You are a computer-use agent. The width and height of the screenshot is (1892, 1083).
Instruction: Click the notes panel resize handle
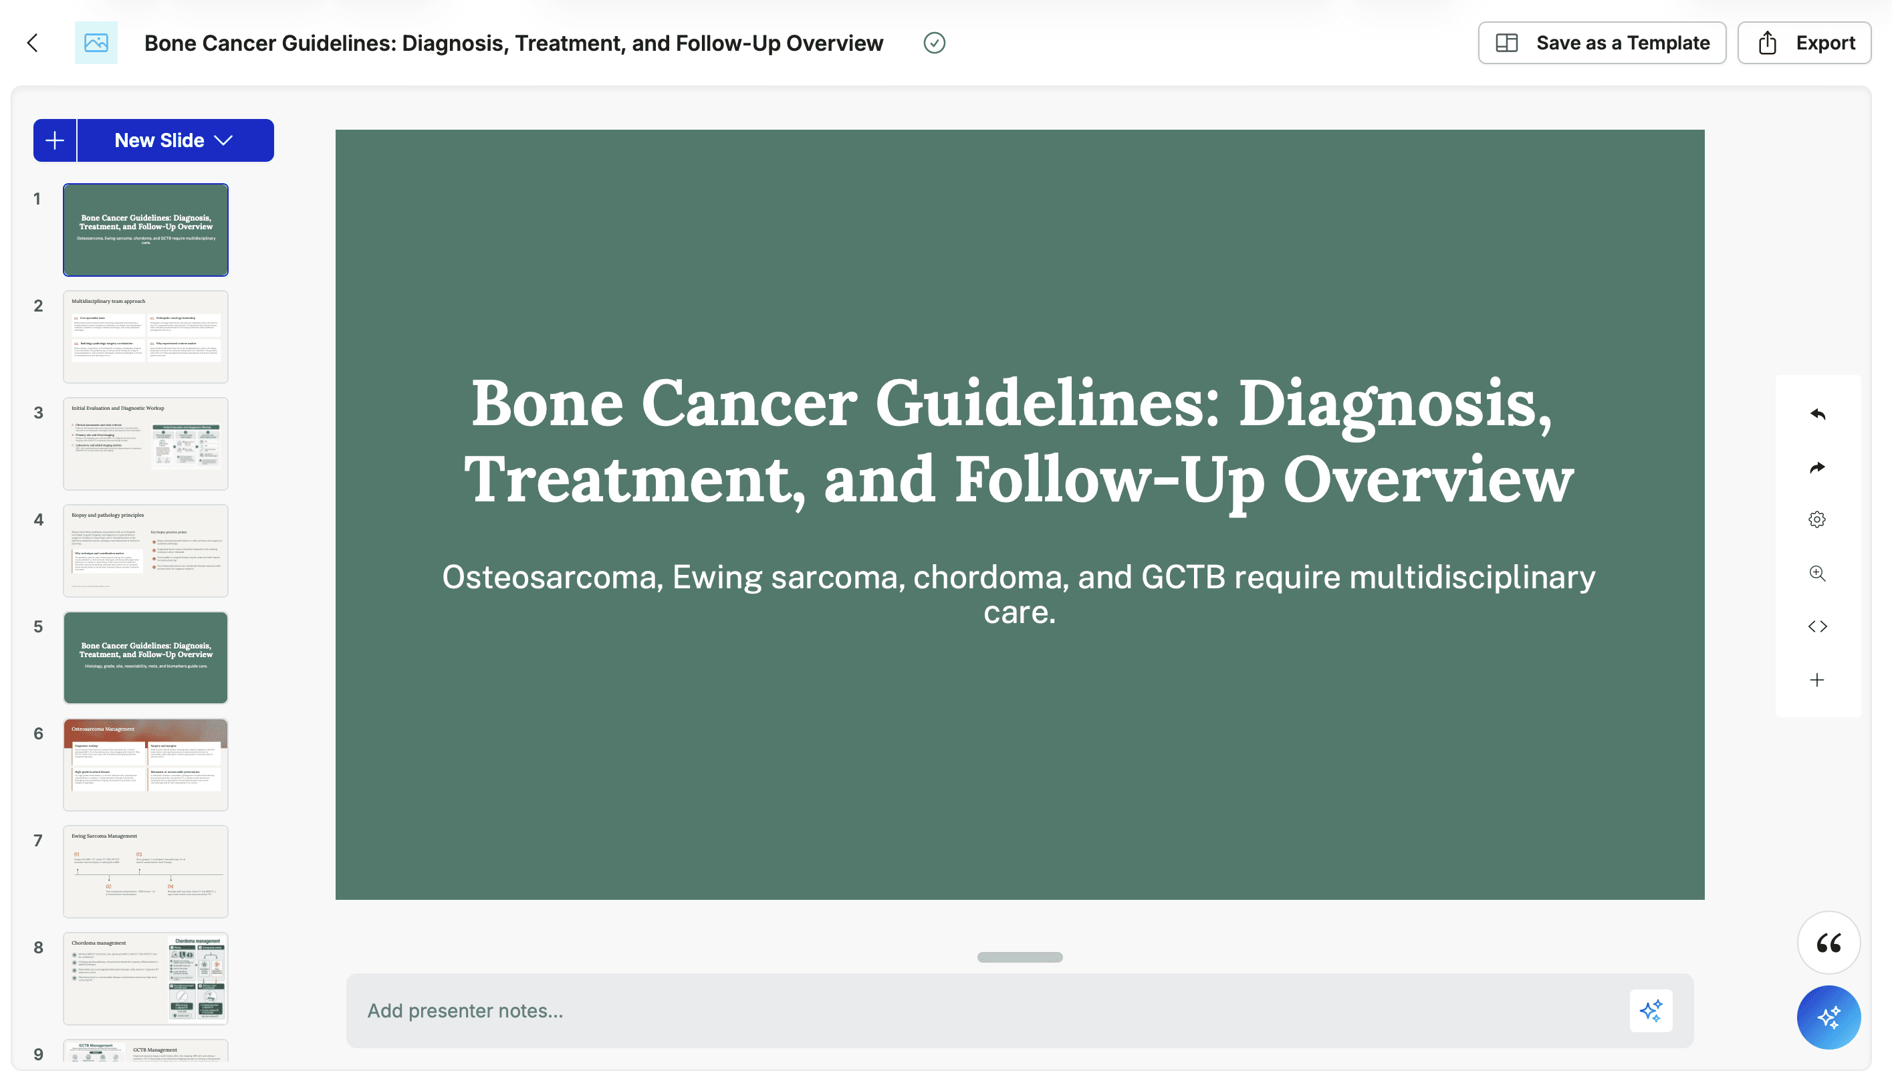click(1020, 957)
